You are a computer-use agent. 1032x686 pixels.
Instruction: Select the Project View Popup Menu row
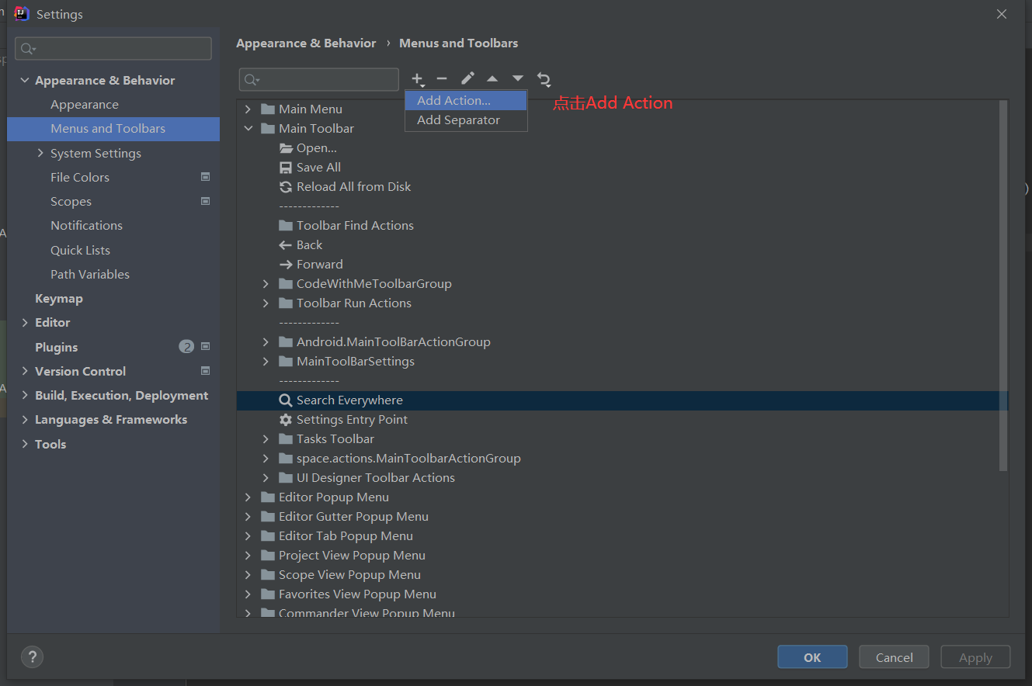(x=622, y=556)
